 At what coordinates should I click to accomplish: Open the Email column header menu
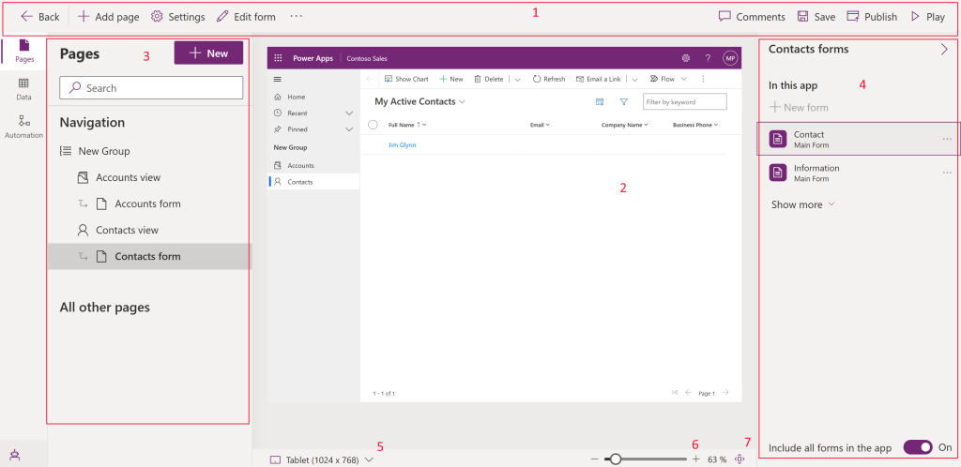click(540, 125)
